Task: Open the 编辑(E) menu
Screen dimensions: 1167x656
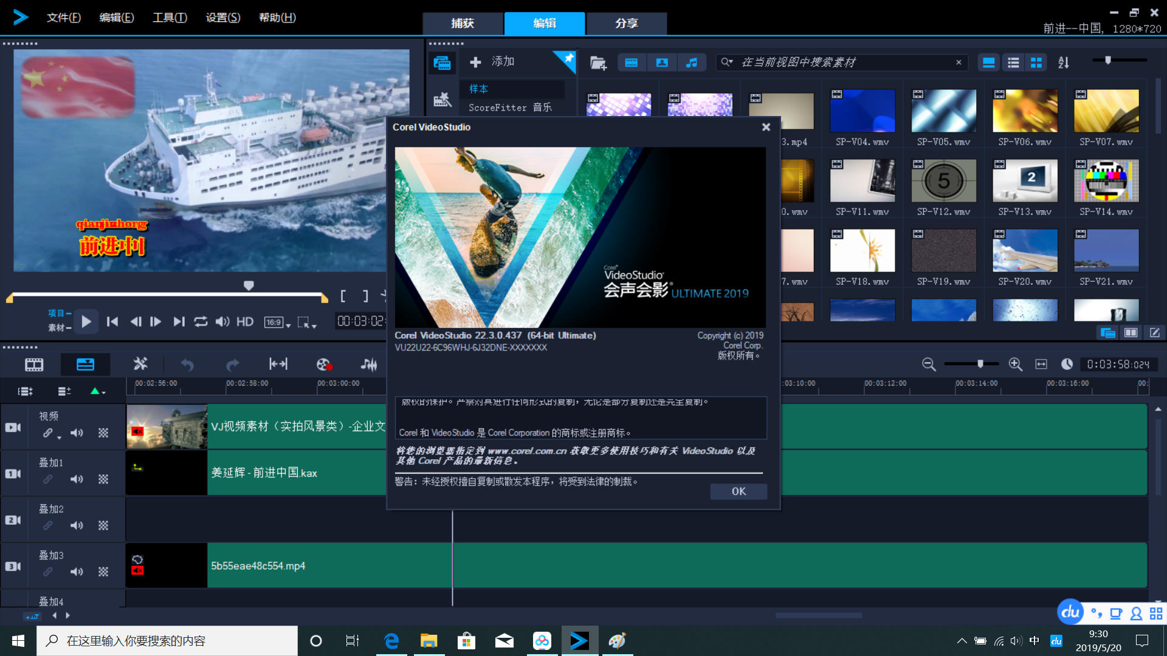Action: 117,18
